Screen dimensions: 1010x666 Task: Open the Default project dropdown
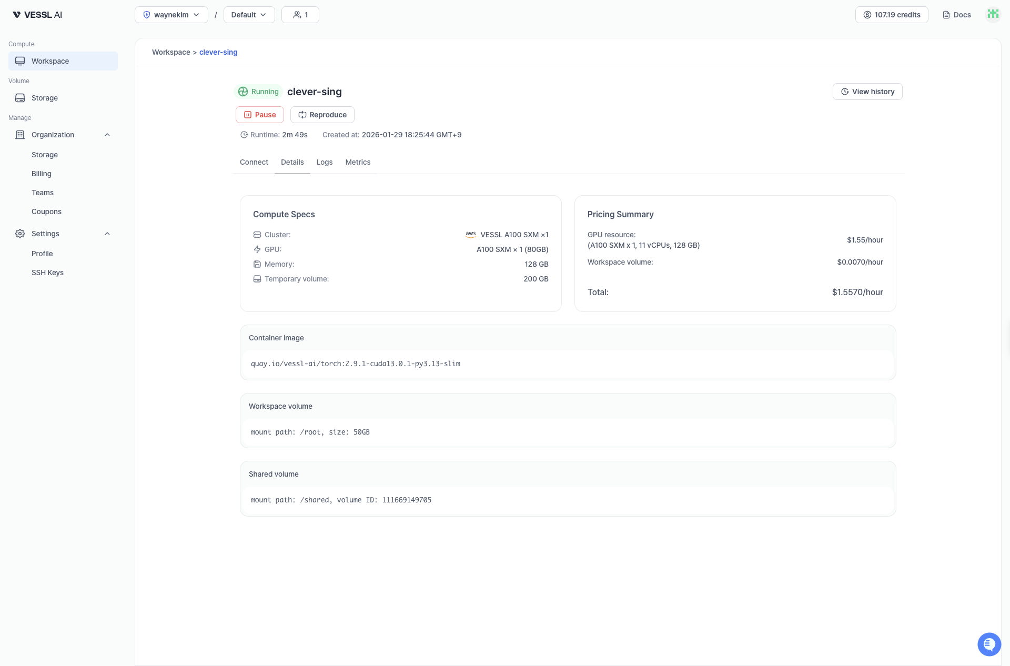(x=248, y=15)
